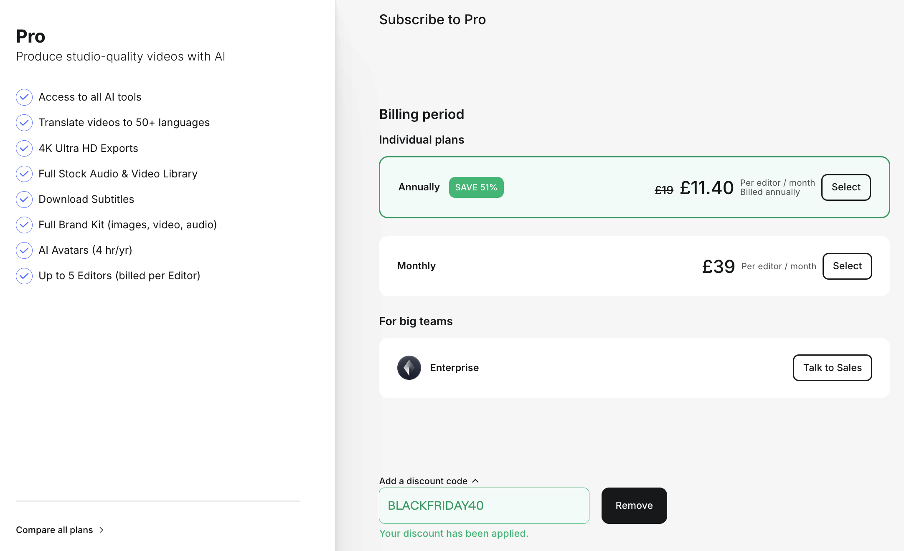
Task: Click the discount code input field
Action: point(484,506)
